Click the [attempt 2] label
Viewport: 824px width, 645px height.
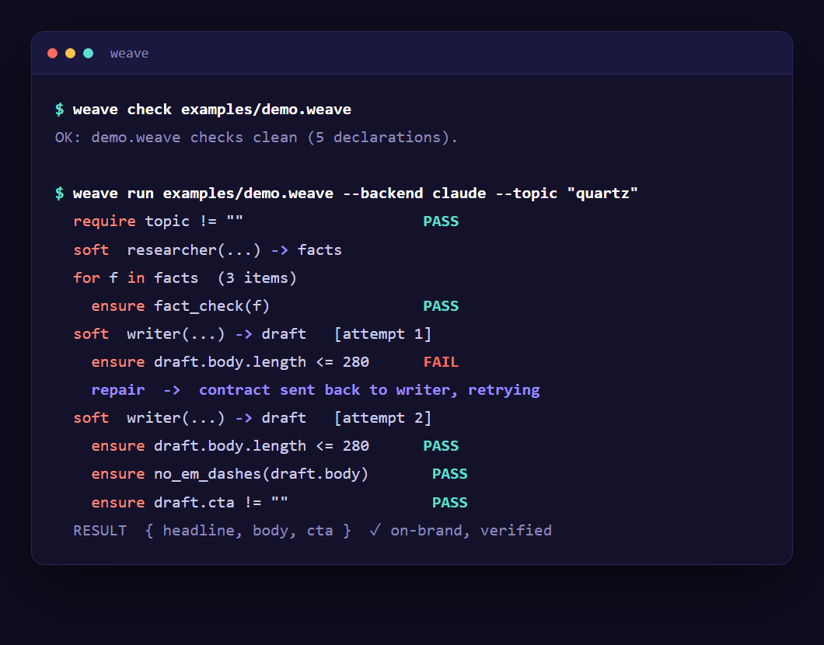pos(383,418)
